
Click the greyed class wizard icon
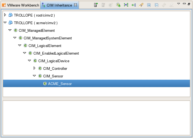tap(111, 5)
